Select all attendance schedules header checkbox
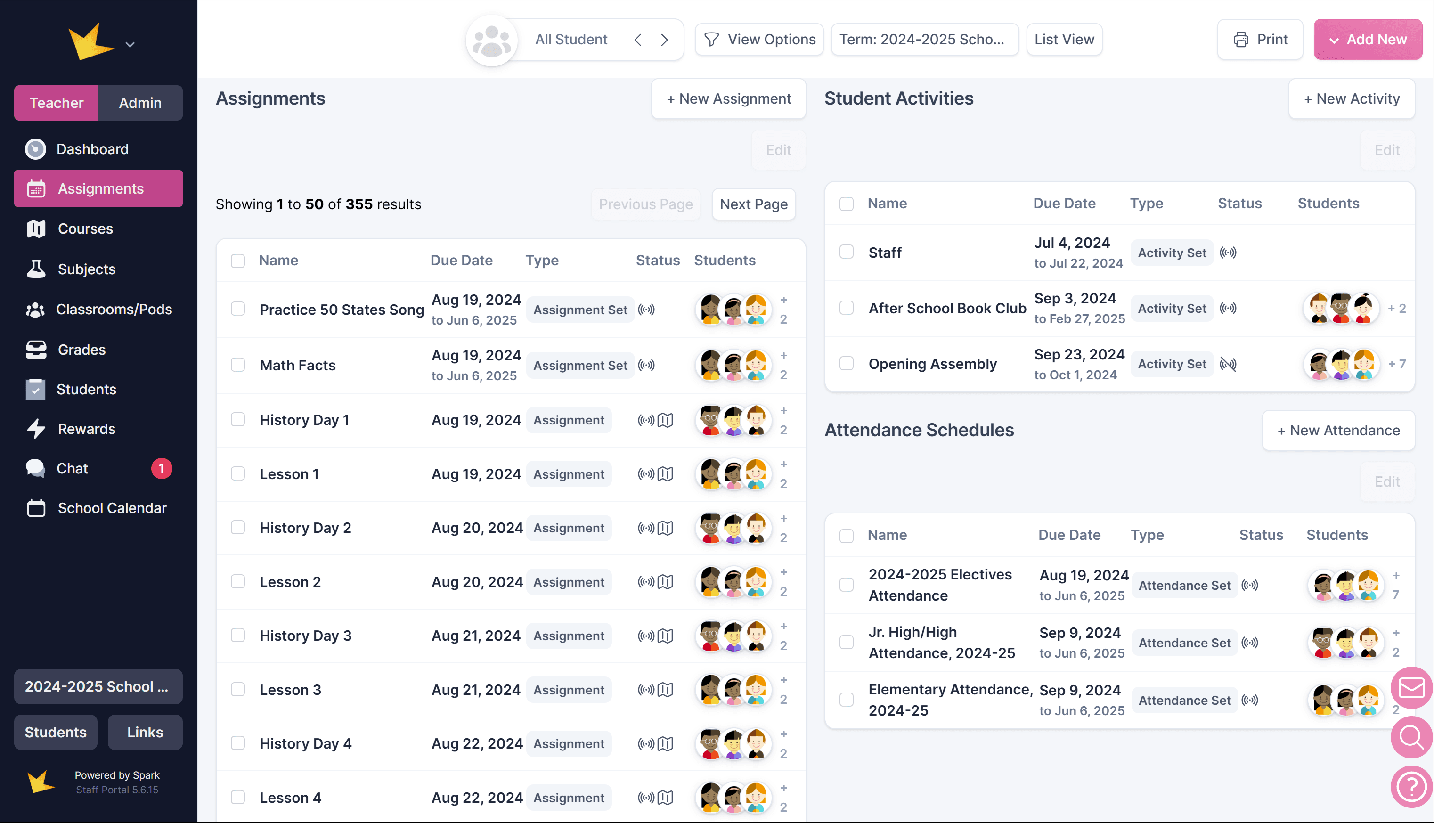This screenshot has width=1434, height=823. (x=846, y=535)
